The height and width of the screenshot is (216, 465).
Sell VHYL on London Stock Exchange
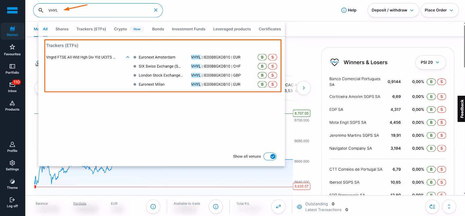tap(273, 75)
